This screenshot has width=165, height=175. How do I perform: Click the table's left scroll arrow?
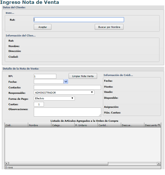tap(7, 164)
